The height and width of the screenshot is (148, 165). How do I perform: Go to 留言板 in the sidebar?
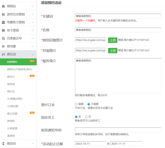11,84
